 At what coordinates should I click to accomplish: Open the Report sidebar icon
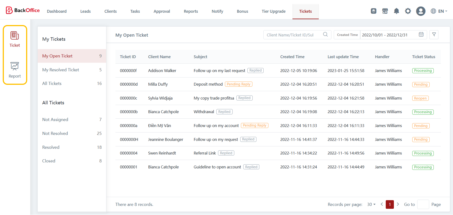(x=15, y=70)
